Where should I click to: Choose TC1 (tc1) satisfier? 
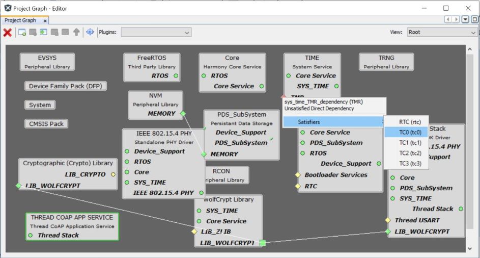406,143
